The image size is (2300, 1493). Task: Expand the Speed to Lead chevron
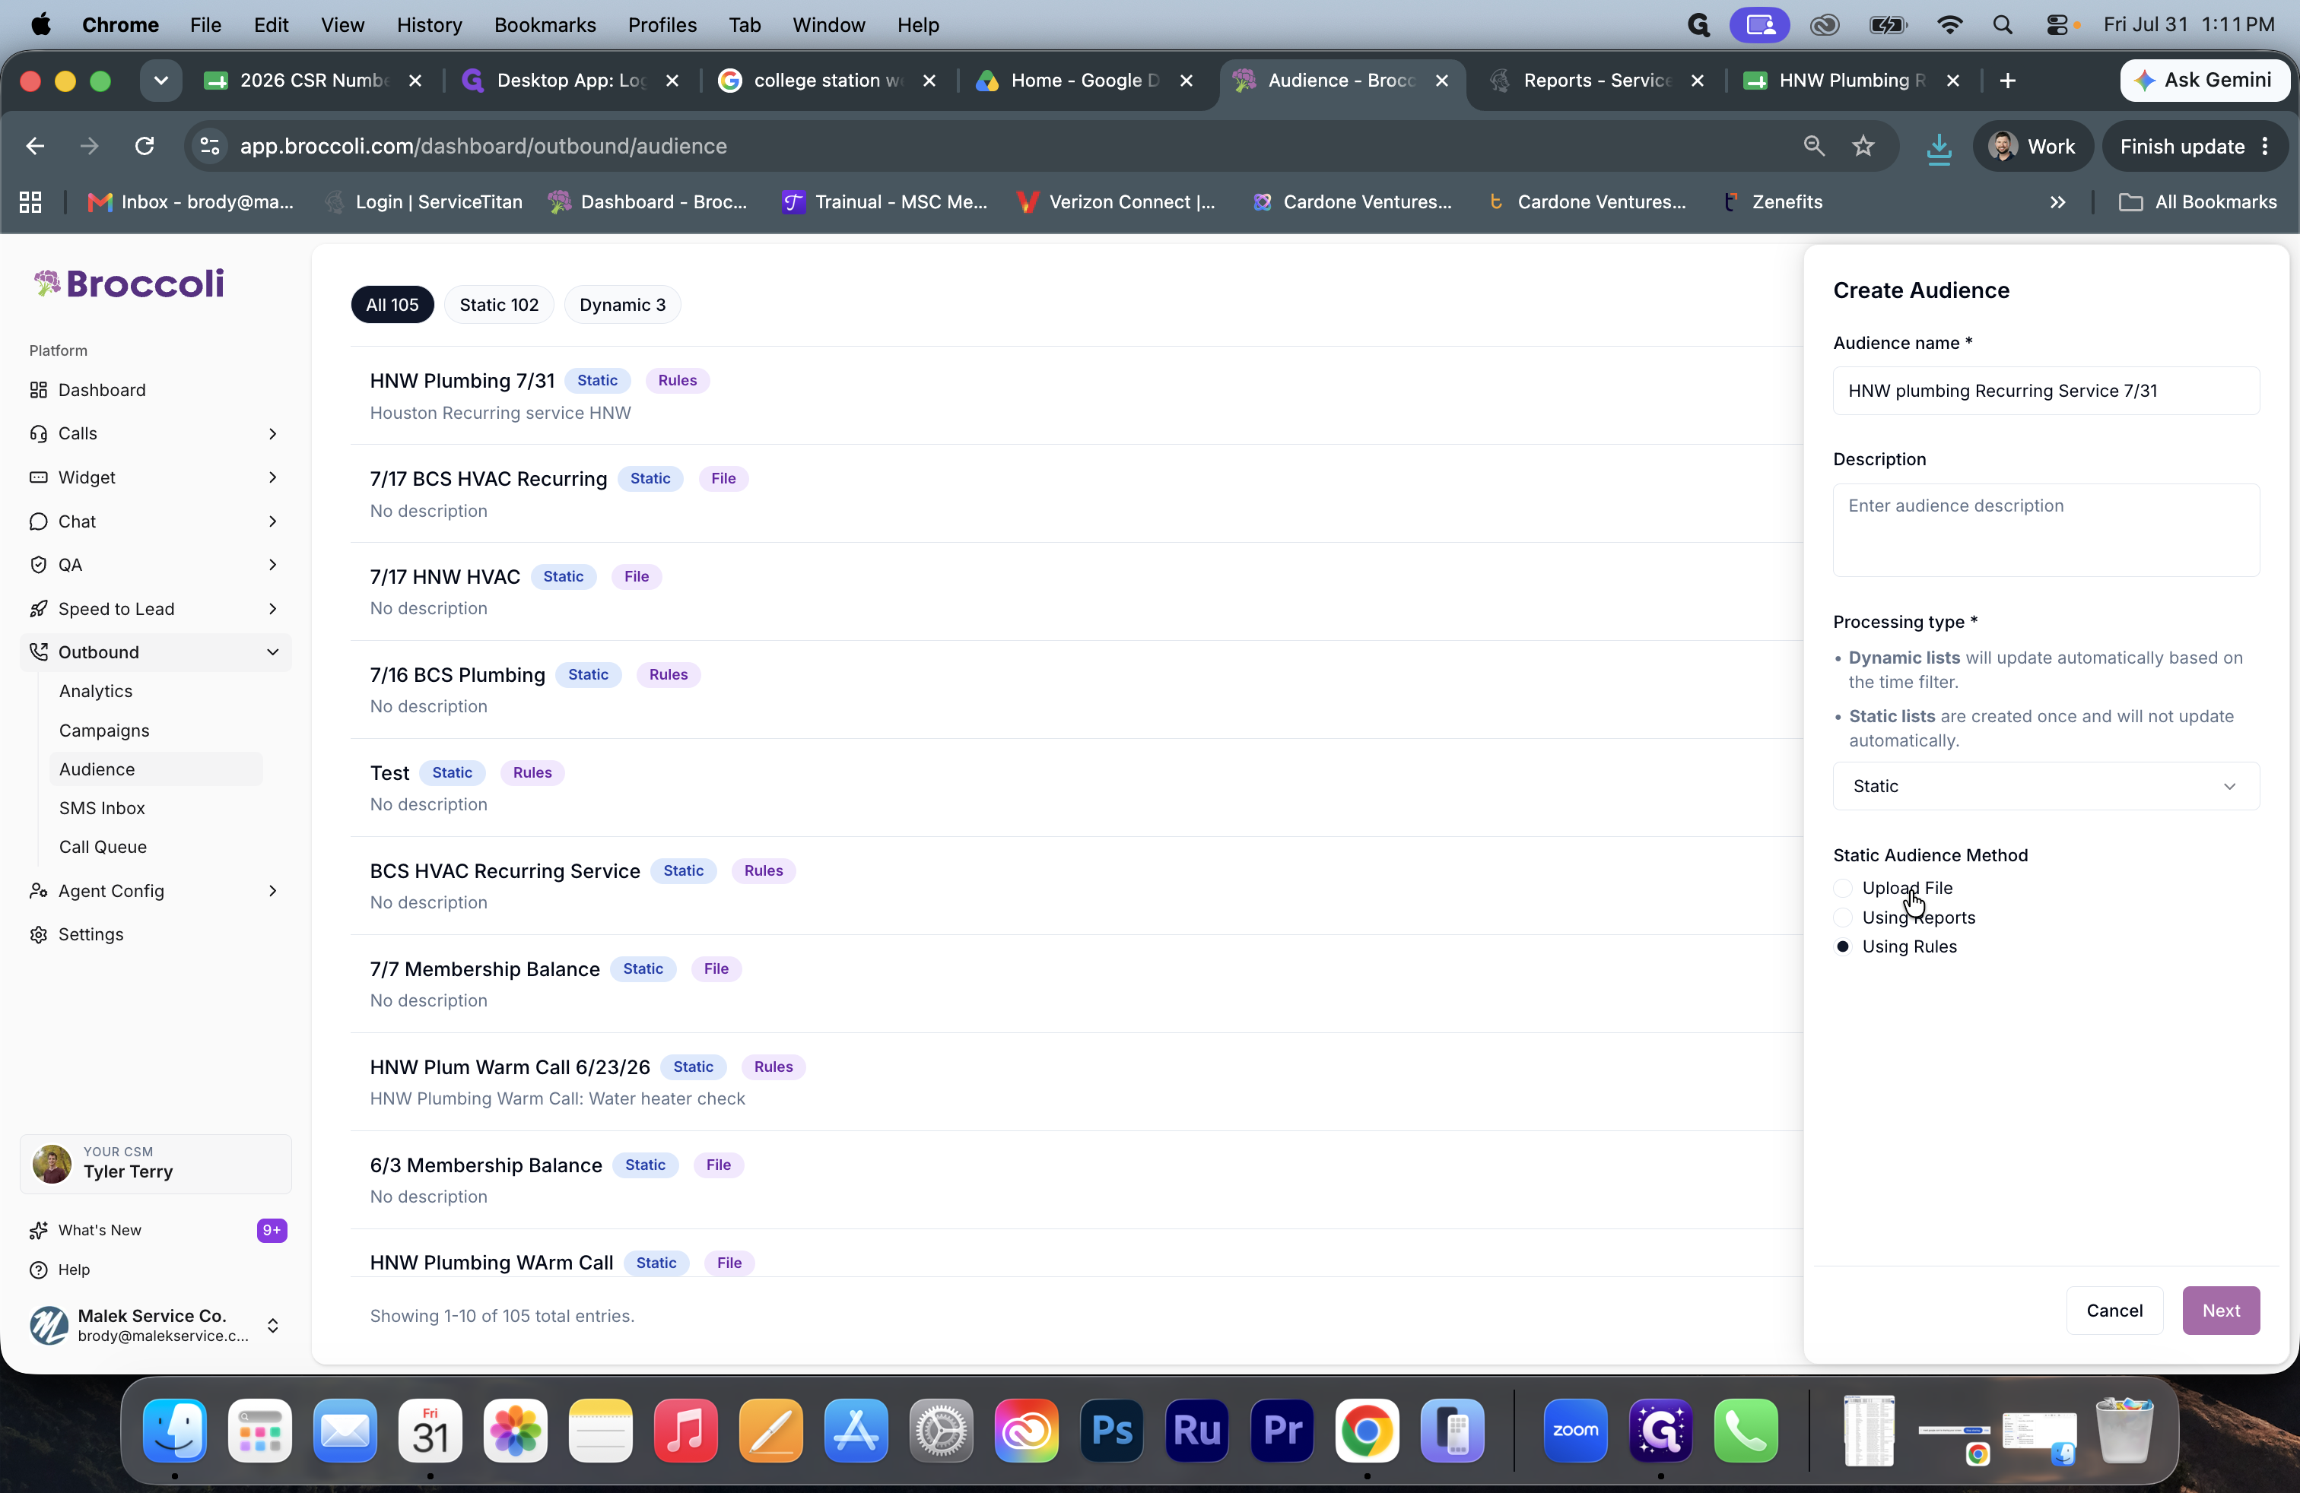click(x=272, y=608)
